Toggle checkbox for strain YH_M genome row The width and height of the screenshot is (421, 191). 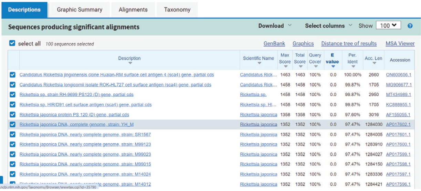coord(13,125)
